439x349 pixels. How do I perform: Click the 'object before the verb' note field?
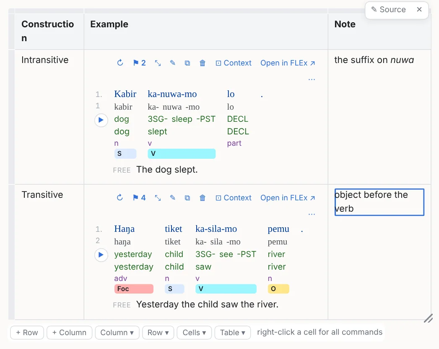click(379, 202)
